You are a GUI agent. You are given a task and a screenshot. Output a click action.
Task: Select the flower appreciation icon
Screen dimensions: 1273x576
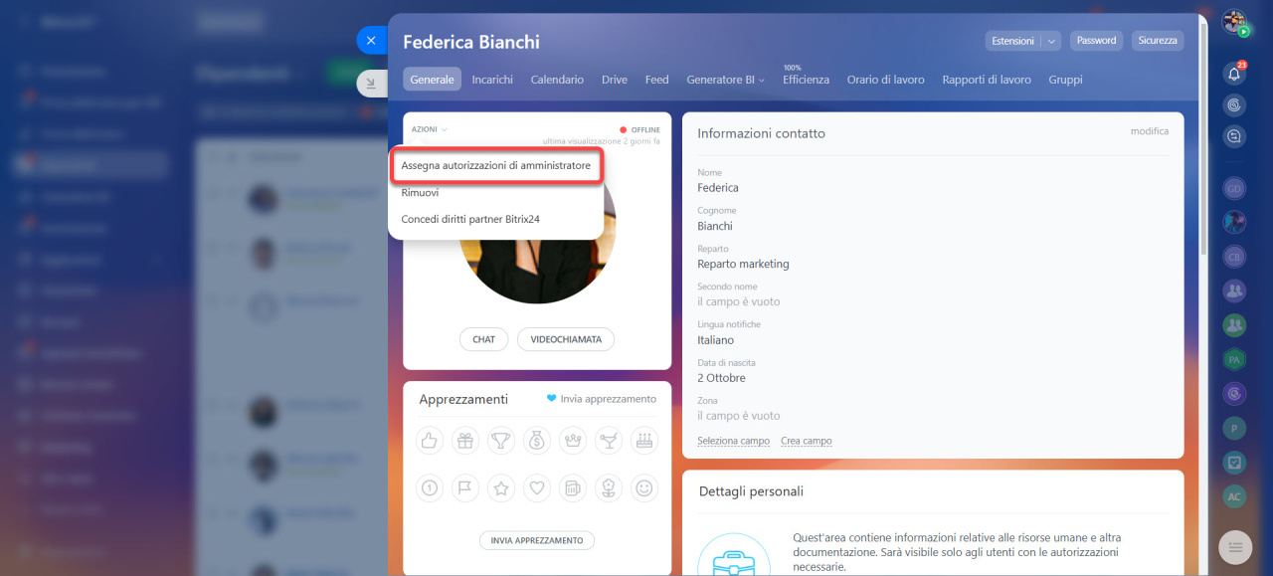(609, 487)
